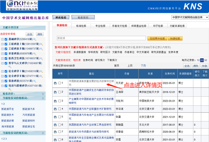Image resolution: width=209 pixels, height=142 pixels.
Task: Click save icon in result row 3
Action: tap(55, 101)
